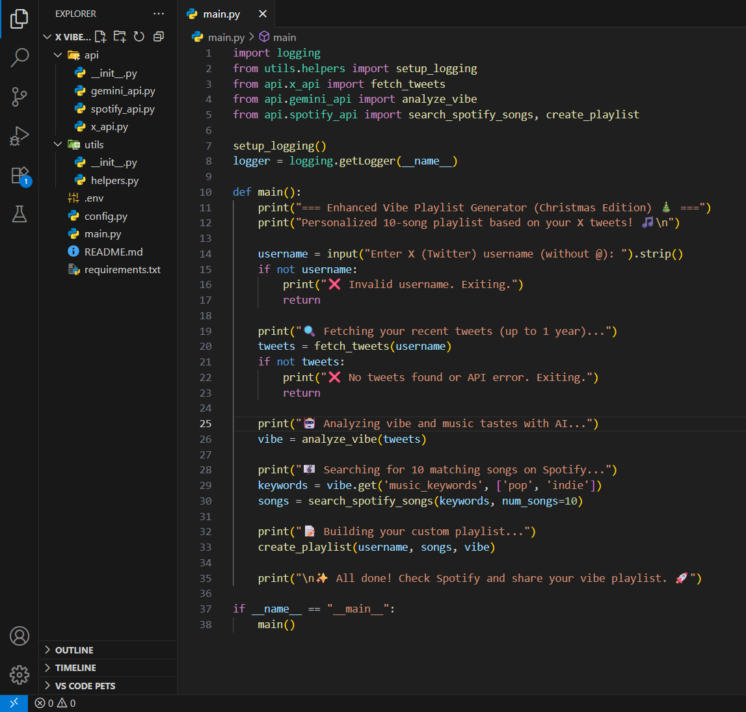This screenshot has width=746, height=712.
Task: Open the Testing flask view
Action: [20, 214]
